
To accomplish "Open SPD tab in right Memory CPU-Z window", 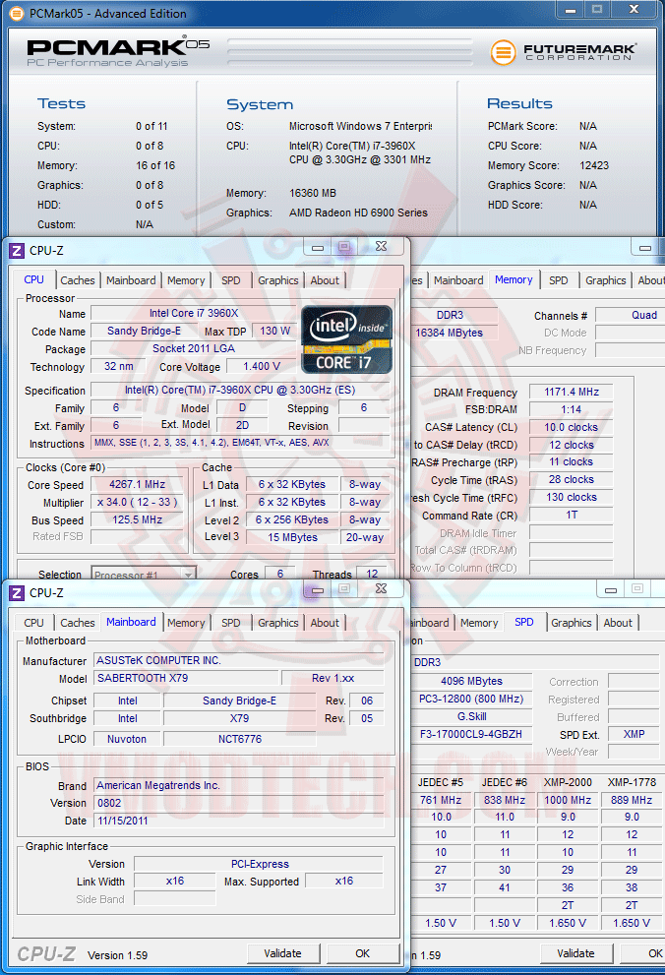I will coord(558,280).
